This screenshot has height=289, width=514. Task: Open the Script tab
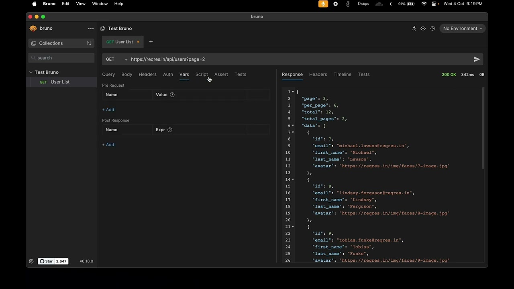(x=202, y=74)
